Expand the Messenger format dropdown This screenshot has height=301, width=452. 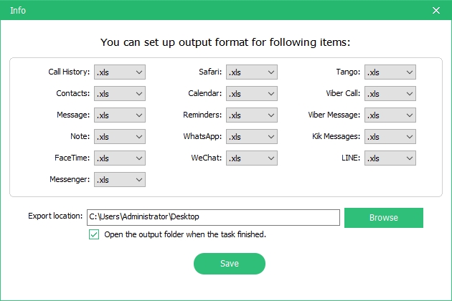120,179
